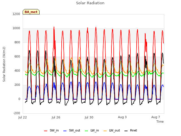Select the SW_in legend entry
Screen dimensions: 181x136
[51, 130]
